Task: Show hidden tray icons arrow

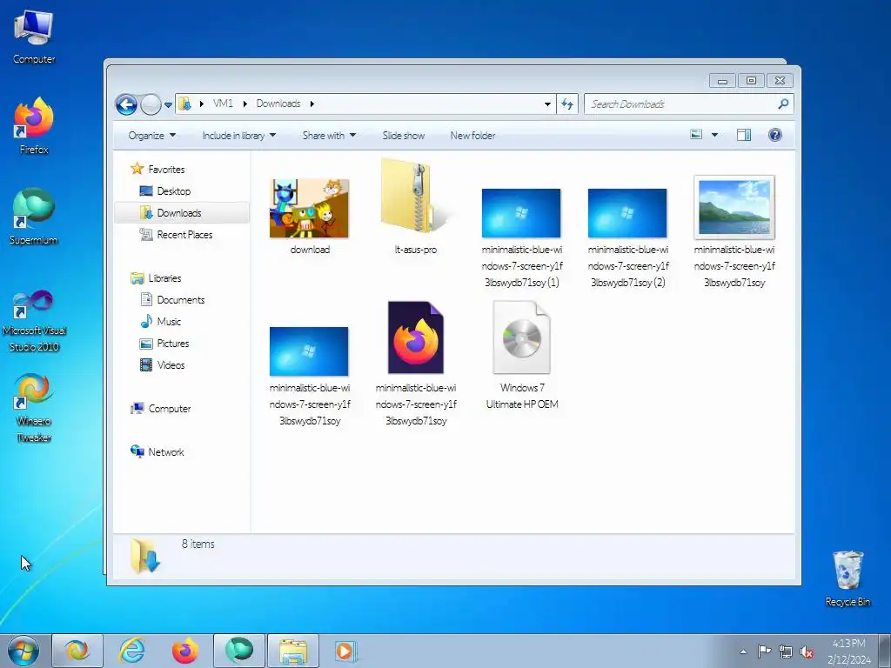Action: [x=743, y=651]
